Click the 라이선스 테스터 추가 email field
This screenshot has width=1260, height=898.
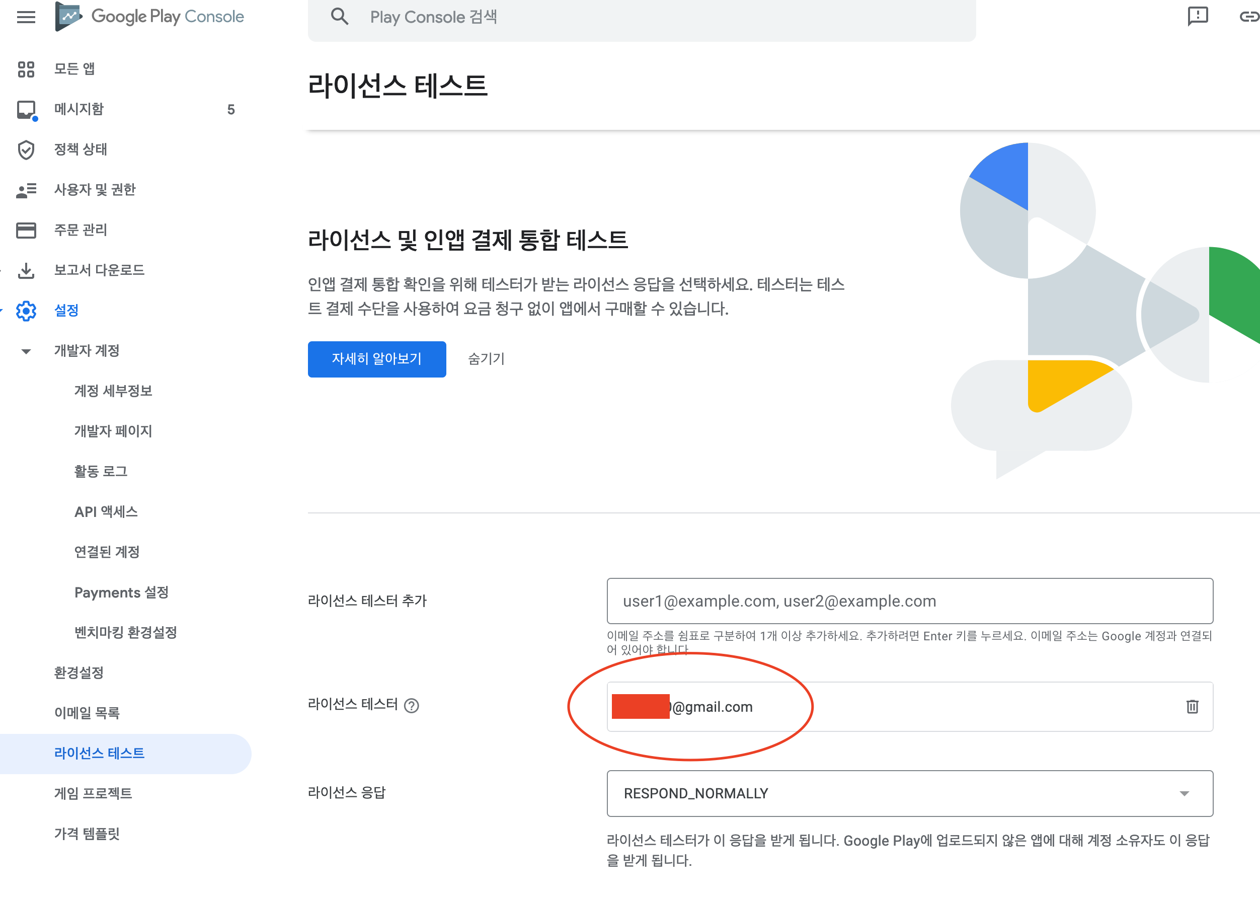pyautogui.click(x=909, y=601)
